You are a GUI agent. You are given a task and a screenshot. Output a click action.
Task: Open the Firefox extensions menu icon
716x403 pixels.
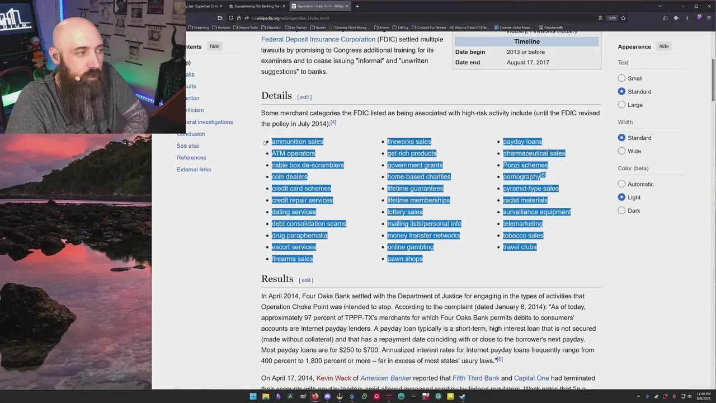click(x=665, y=18)
